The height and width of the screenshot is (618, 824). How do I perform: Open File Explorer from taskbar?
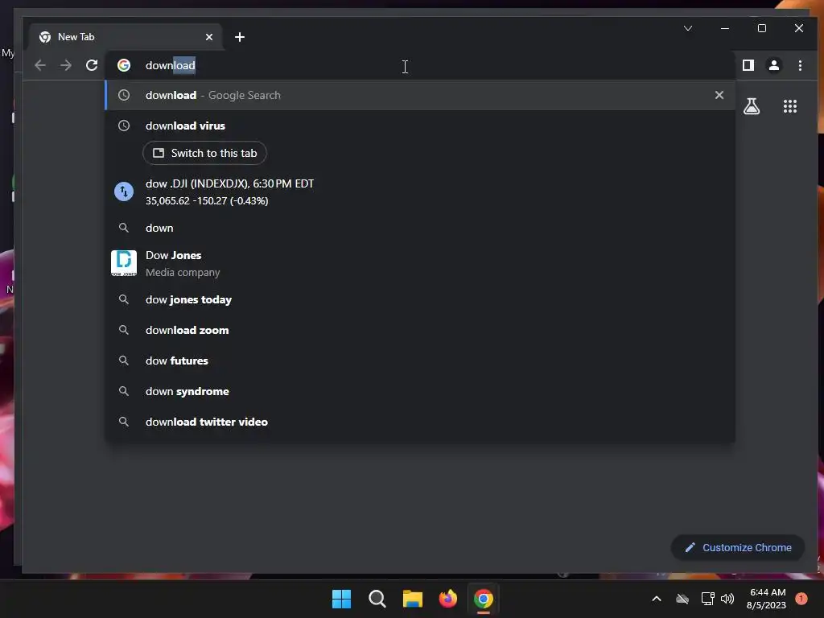click(413, 599)
